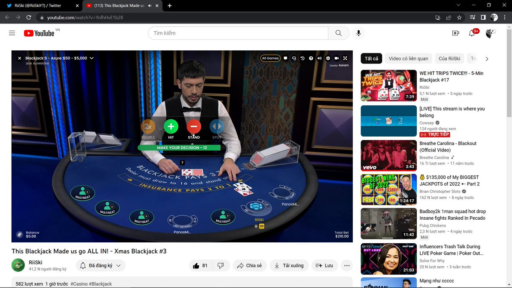
Task: Click the green HIT button
Action: 171,126
